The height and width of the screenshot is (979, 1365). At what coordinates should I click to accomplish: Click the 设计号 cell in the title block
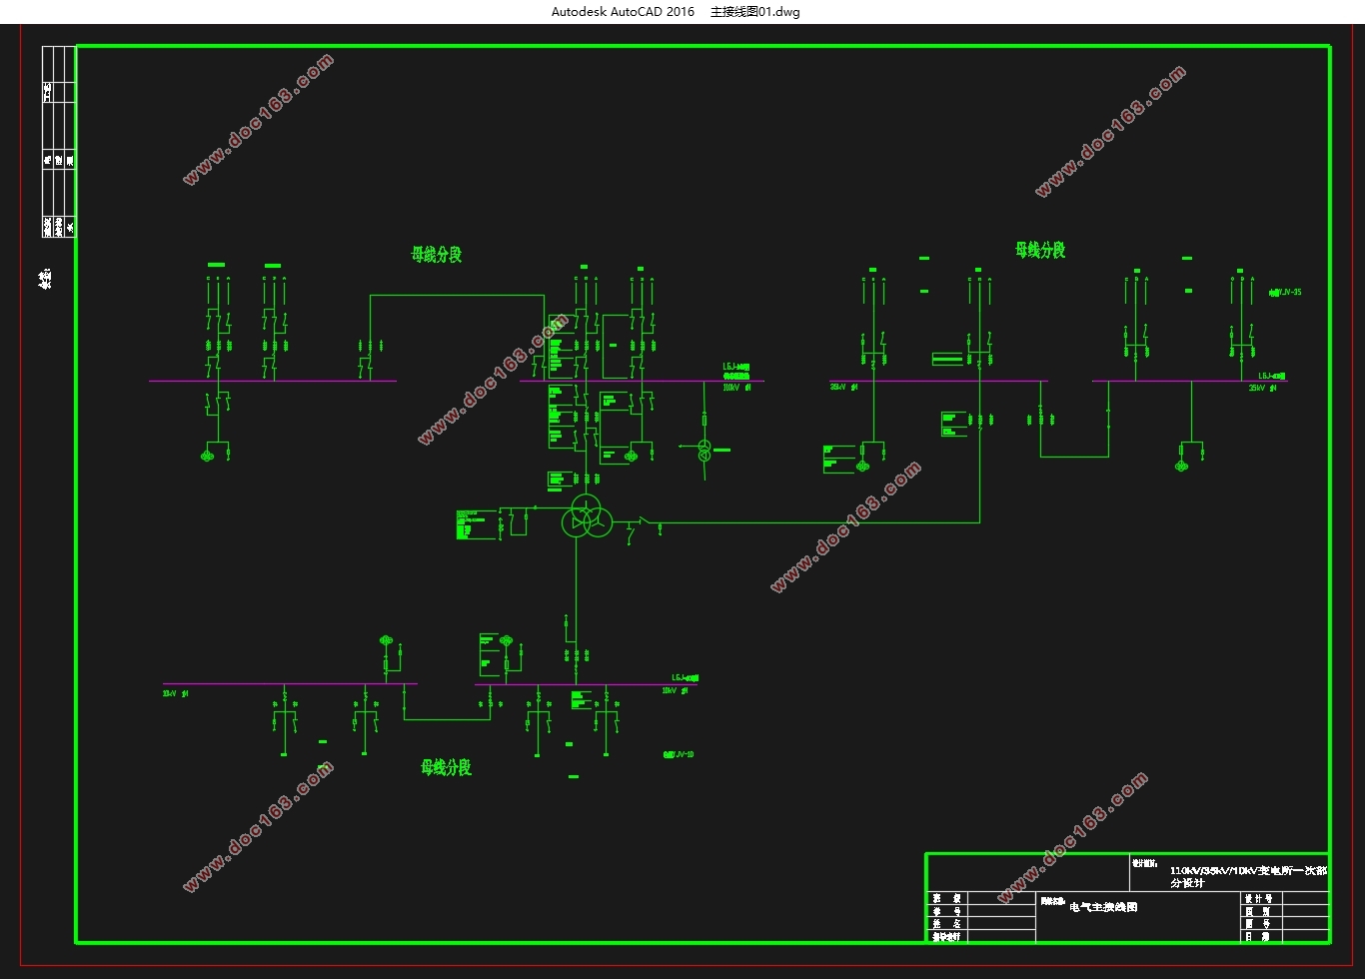pos(1258,899)
